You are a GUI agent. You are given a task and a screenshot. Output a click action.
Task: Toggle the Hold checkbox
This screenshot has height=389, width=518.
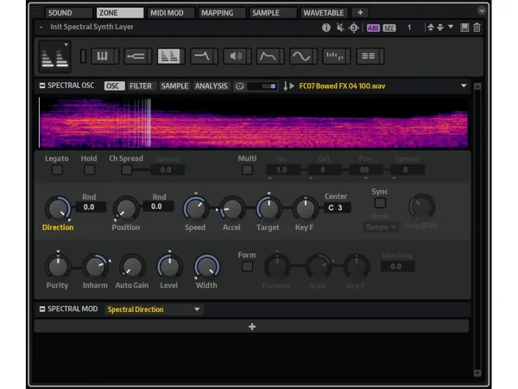pyautogui.click(x=89, y=170)
